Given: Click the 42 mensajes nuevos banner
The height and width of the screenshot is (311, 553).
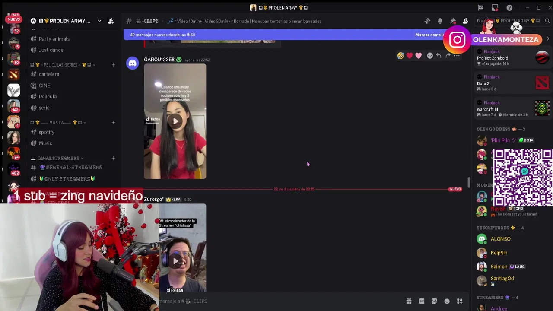Looking at the screenshot, I should [162, 35].
